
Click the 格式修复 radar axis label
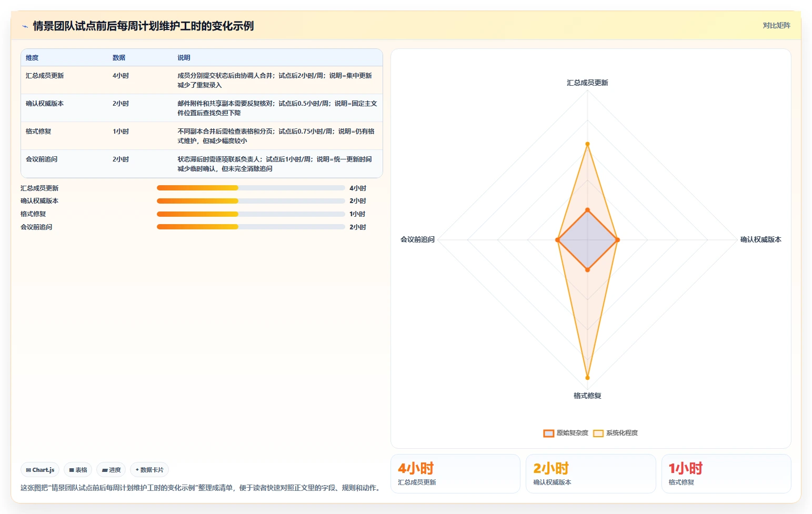tap(587, 396)
